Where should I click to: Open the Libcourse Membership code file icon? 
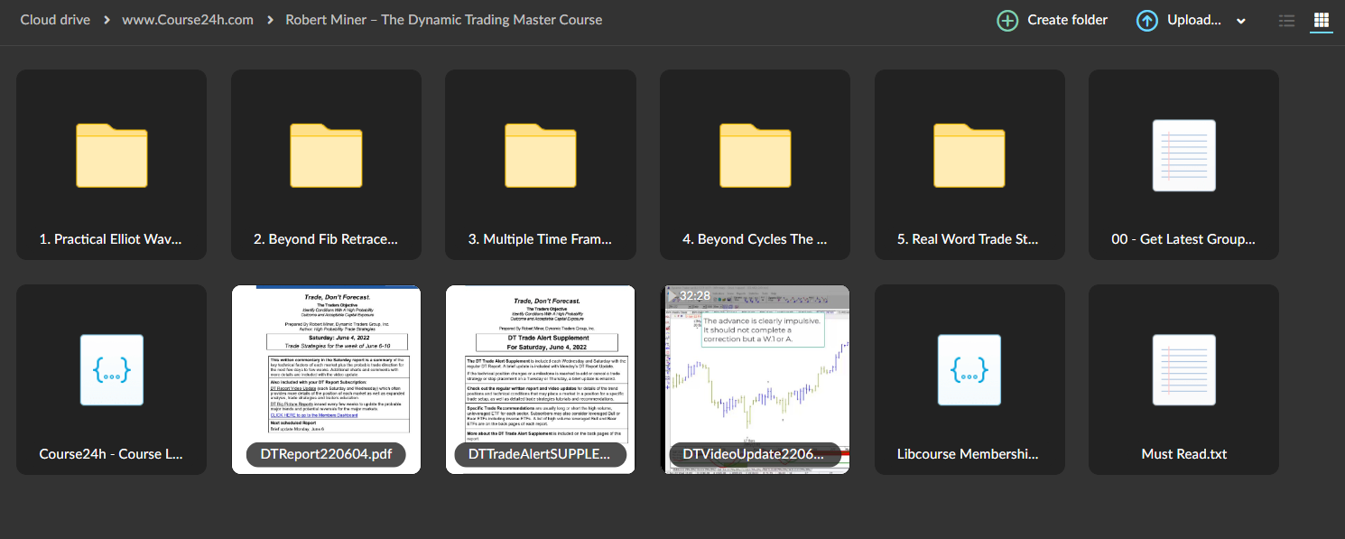click(x=969, y=370)
